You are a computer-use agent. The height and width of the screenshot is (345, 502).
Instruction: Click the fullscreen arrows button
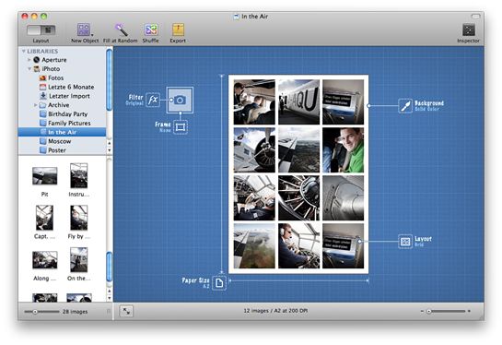pos(126,311)
